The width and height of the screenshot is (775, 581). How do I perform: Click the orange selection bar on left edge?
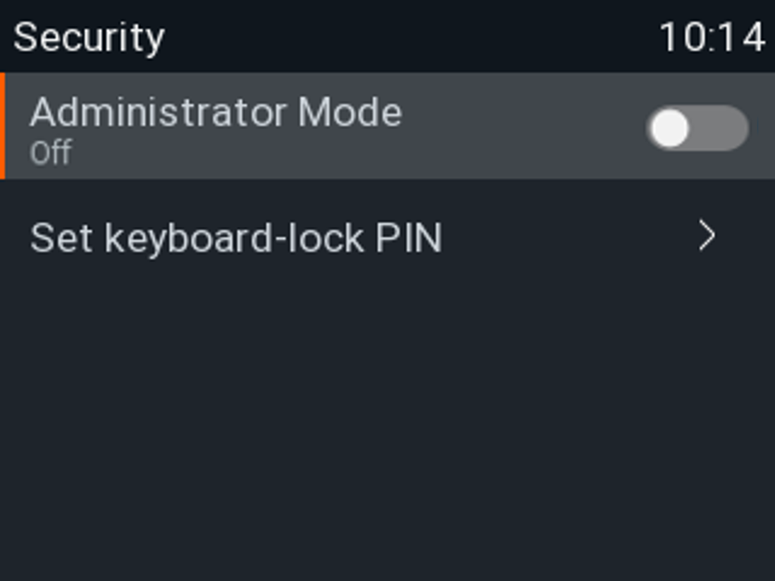[x=3, y=127]
